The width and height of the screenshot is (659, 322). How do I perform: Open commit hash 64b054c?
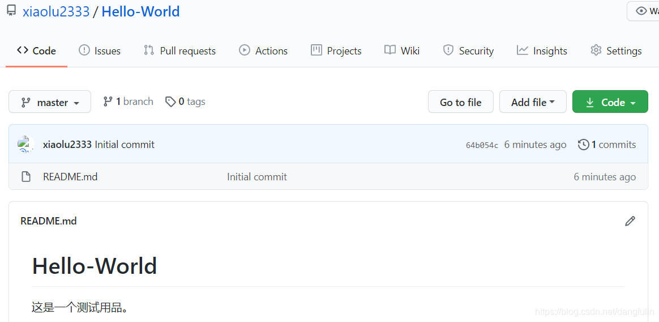[x=482, y=145]
